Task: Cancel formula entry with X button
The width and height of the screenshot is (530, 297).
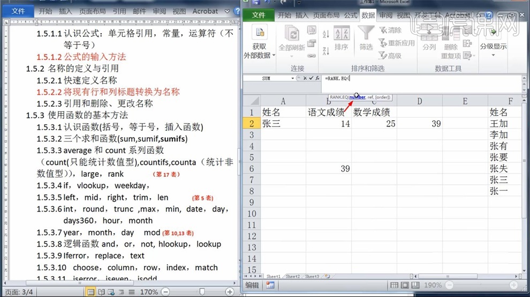Action: [x=305, y=78]
